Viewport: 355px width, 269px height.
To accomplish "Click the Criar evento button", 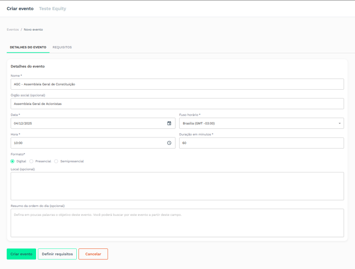I will (x=21, y=254).
